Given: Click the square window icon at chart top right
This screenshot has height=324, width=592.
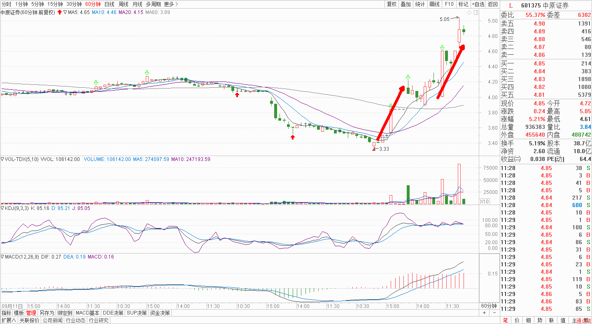Looking at the screenshot, I should 476,13.
